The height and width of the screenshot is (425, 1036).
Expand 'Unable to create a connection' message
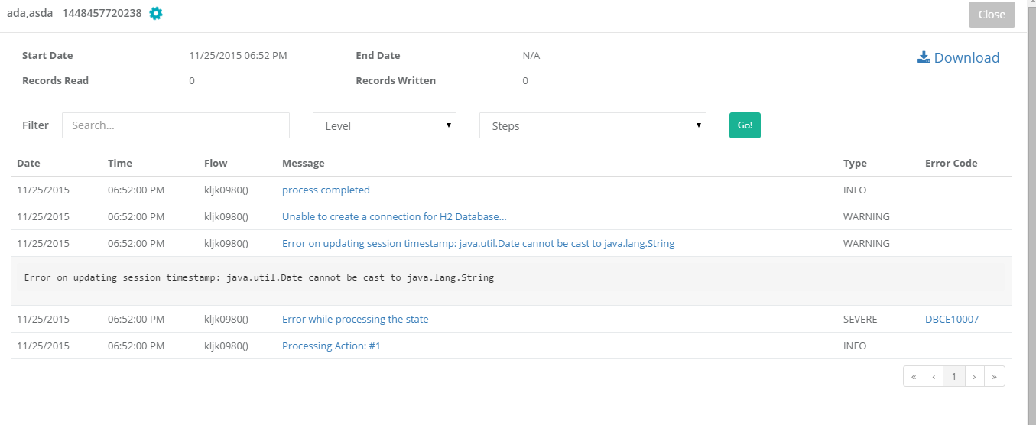point(394,217)
